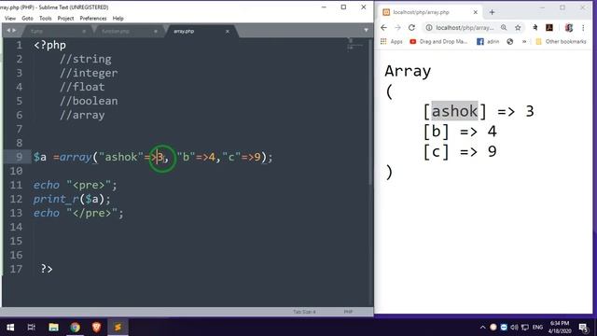Open the Facebook admin bookmark
Screen dimensions: 597x336
tap(488, 41)
